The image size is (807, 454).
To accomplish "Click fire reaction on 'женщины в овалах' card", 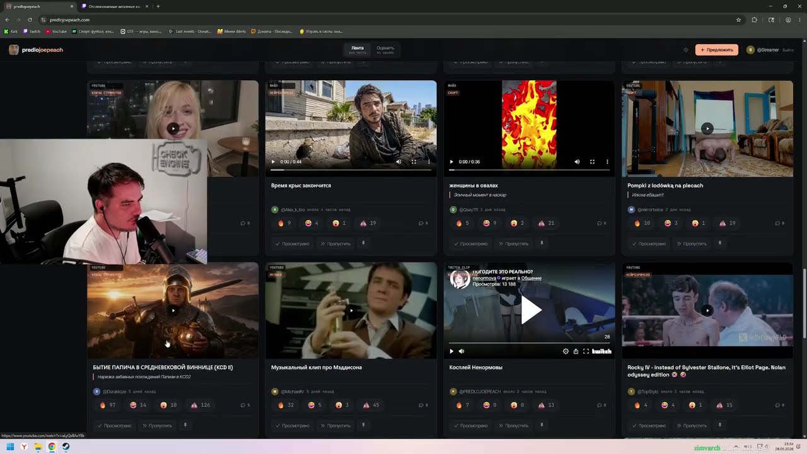I will (x=463, y=223).
